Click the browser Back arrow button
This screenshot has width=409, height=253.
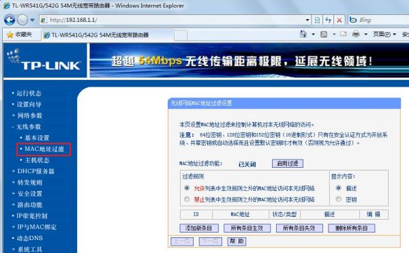pyautogui.click(x=10, y=20)
